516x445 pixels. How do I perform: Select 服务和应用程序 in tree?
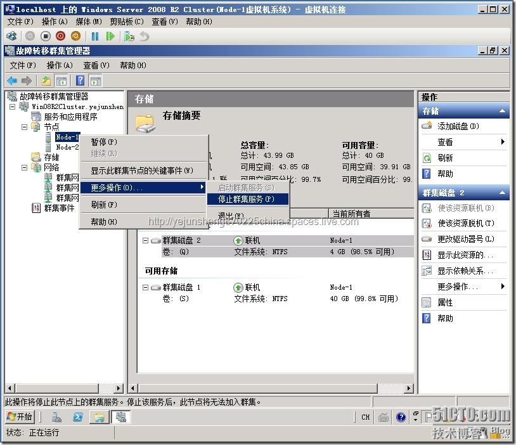click(70, 117)
